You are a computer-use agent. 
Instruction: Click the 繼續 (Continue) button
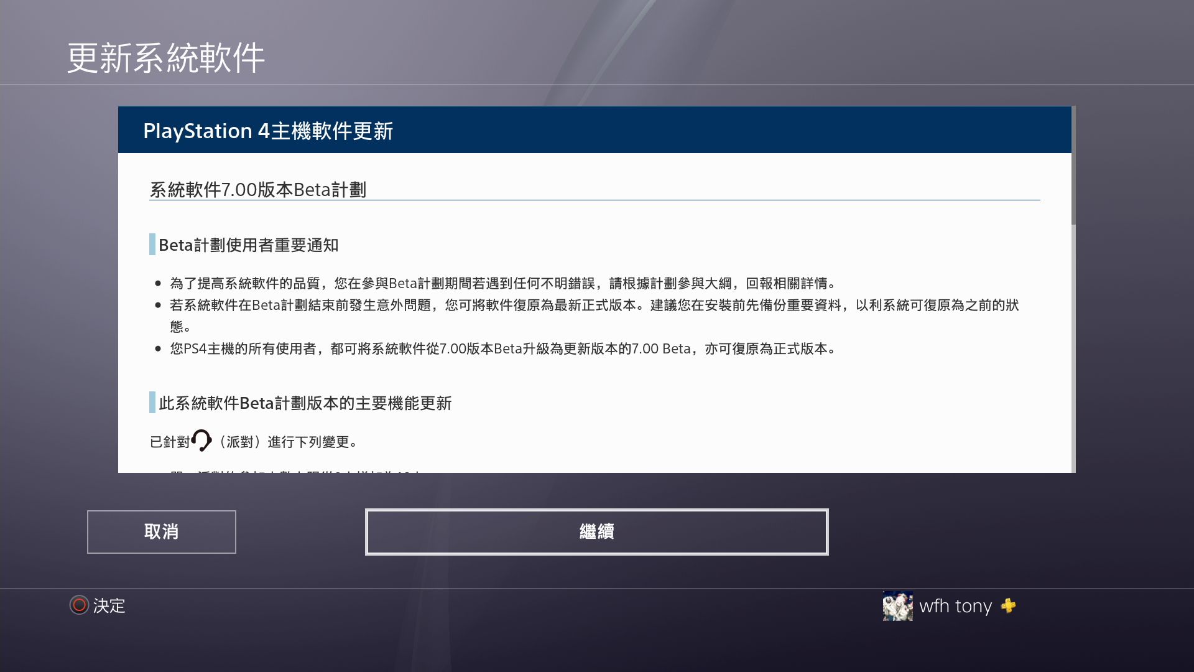[x=596, y=532]
